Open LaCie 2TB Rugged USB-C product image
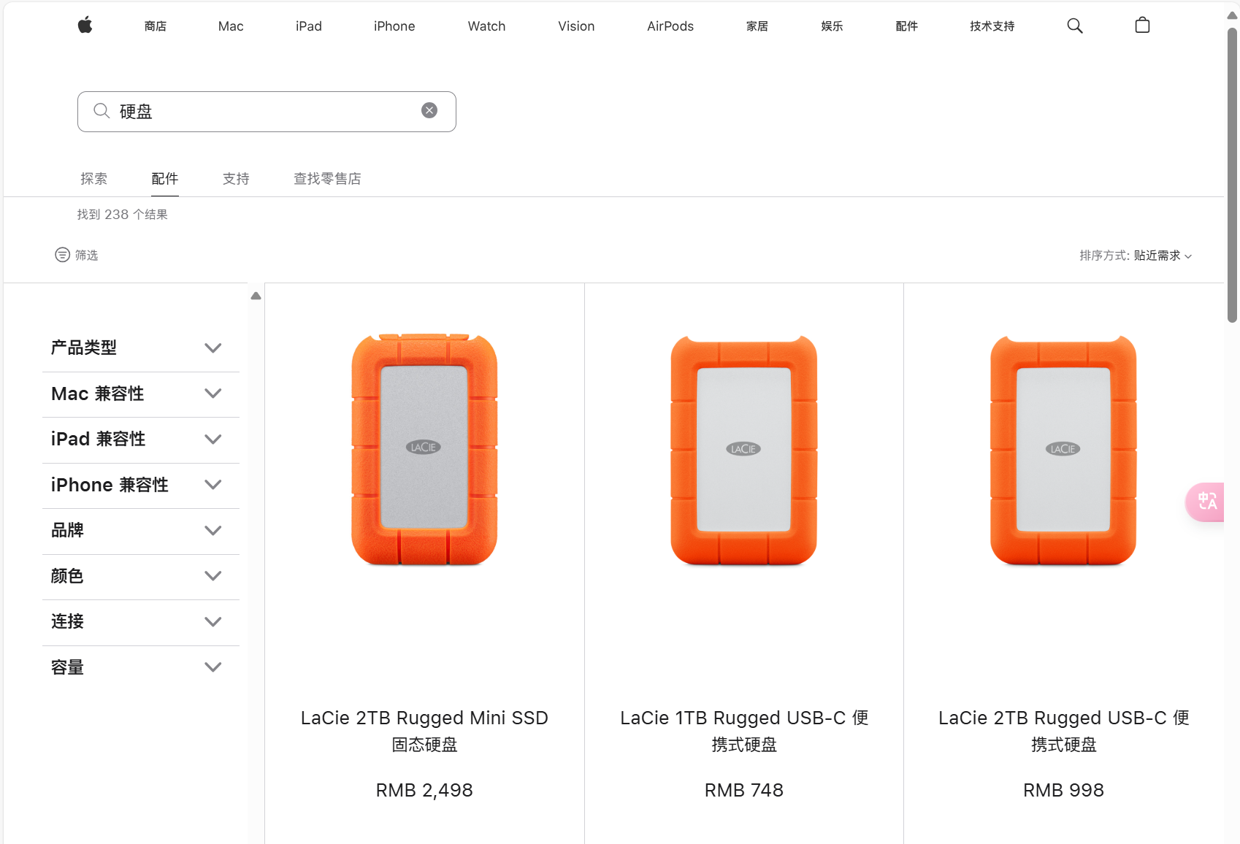 pyautogui.click(x=1063, y=450)
